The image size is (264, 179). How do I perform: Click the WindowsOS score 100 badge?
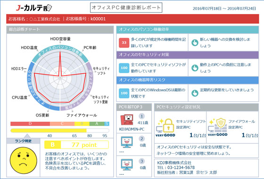click(124, 93)
